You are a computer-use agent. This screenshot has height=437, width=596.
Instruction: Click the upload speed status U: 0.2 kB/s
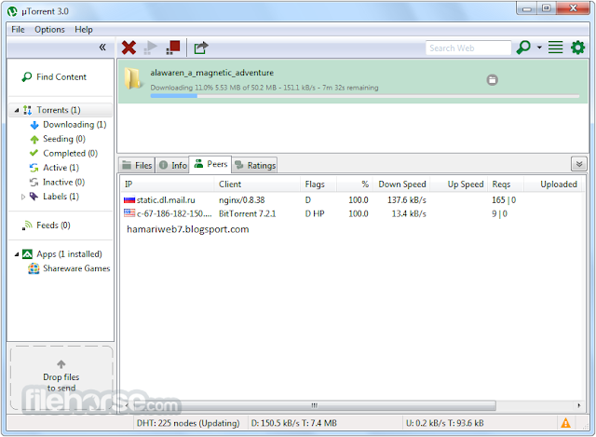tap(445, 423)
